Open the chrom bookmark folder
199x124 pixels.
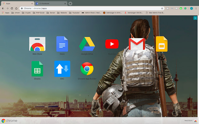click(x=16, y=13)
